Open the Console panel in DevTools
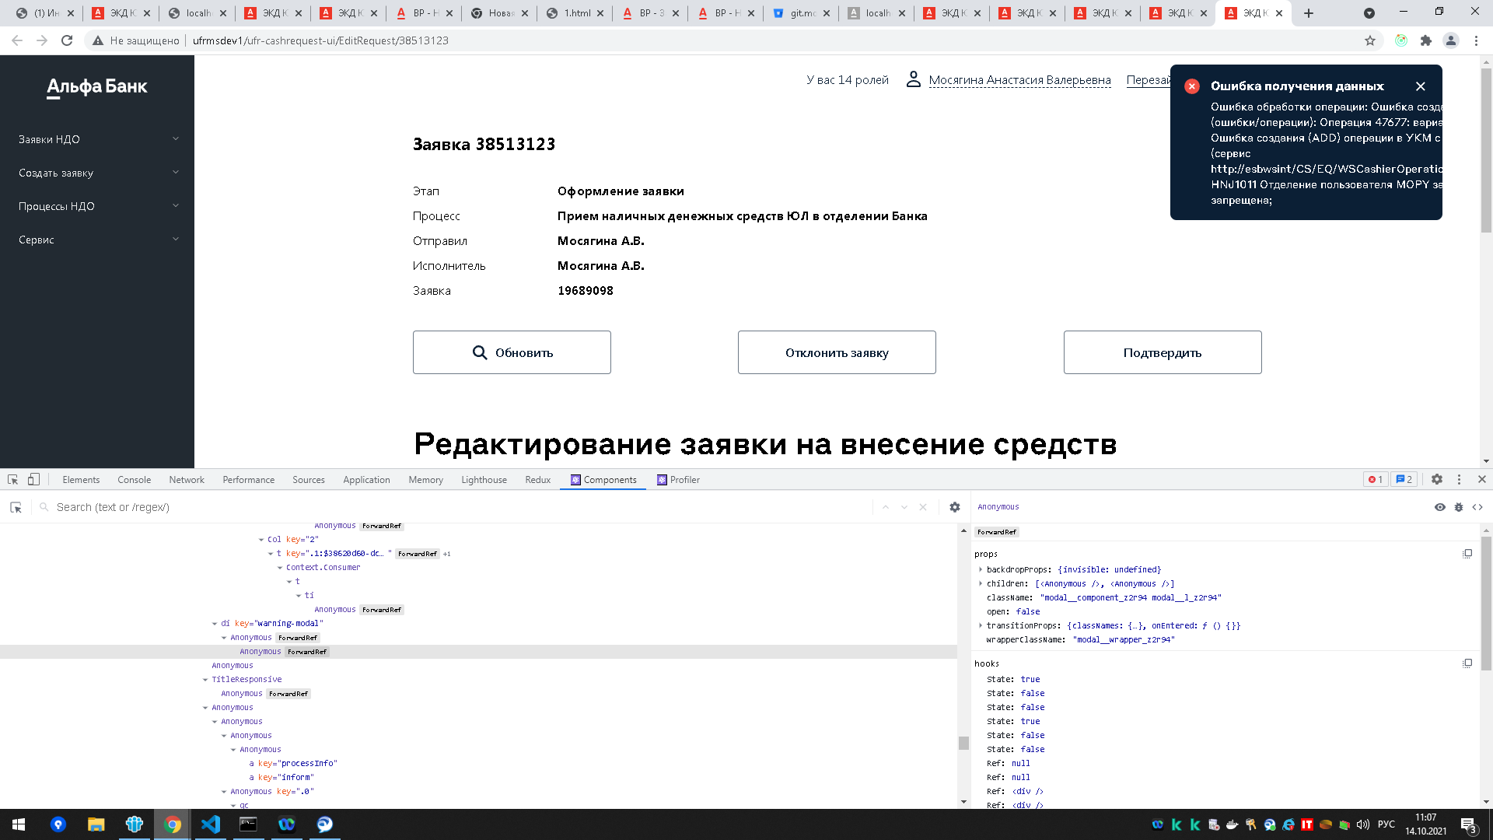Screen dimensions: 1493x840 (x=134, y=480)
